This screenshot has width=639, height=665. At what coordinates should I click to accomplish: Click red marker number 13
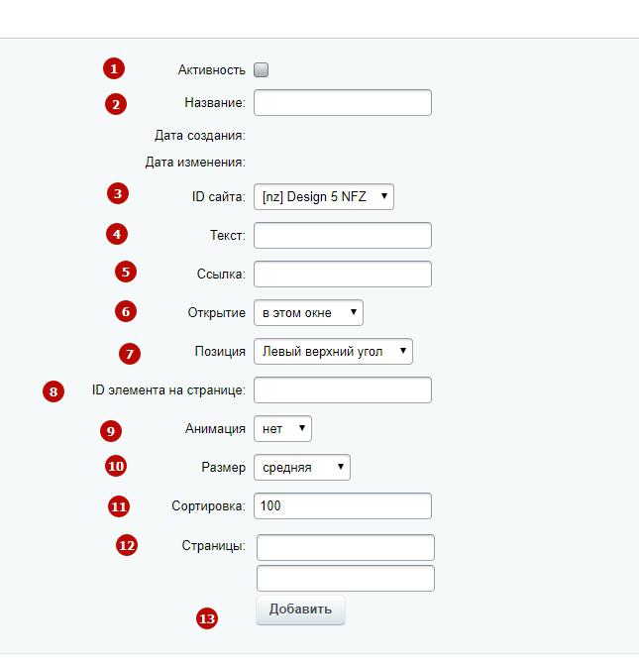[207, 618]
